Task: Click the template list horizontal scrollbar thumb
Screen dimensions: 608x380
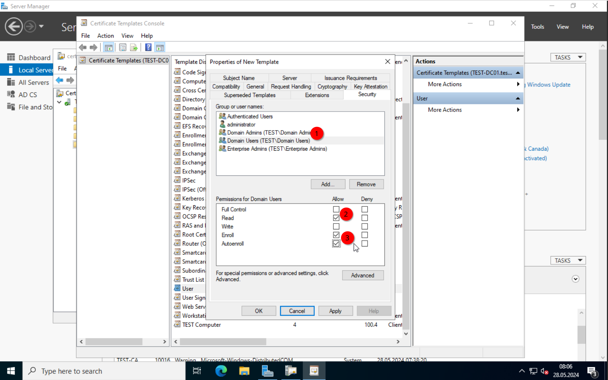Action: click(223, 342)
